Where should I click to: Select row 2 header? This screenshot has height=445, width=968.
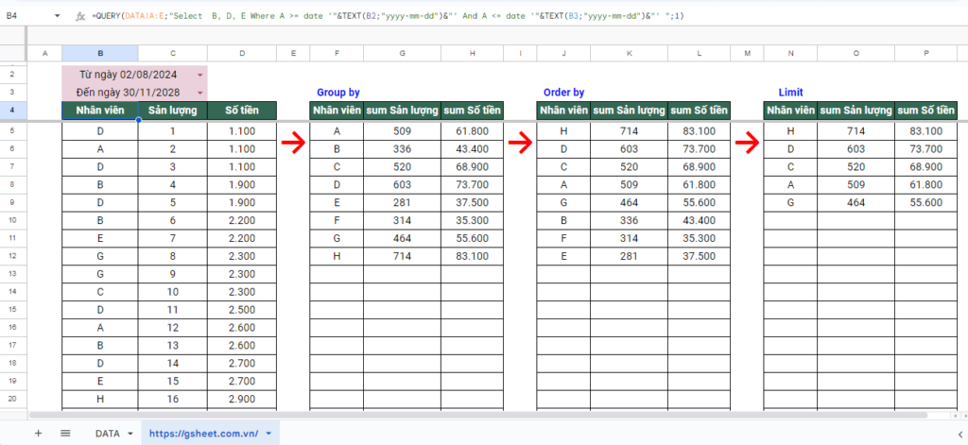[x=13, y=76]
